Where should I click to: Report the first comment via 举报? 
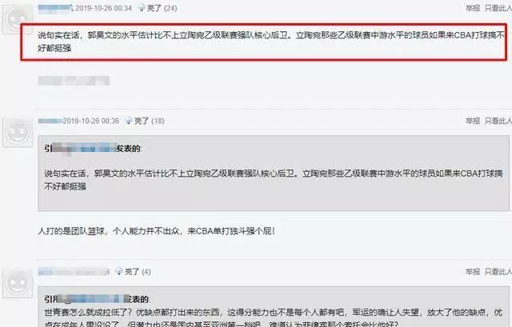click(473, 8)
